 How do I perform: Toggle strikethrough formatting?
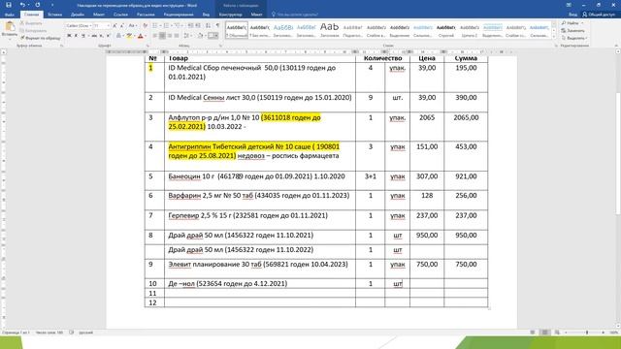point(94,36)
